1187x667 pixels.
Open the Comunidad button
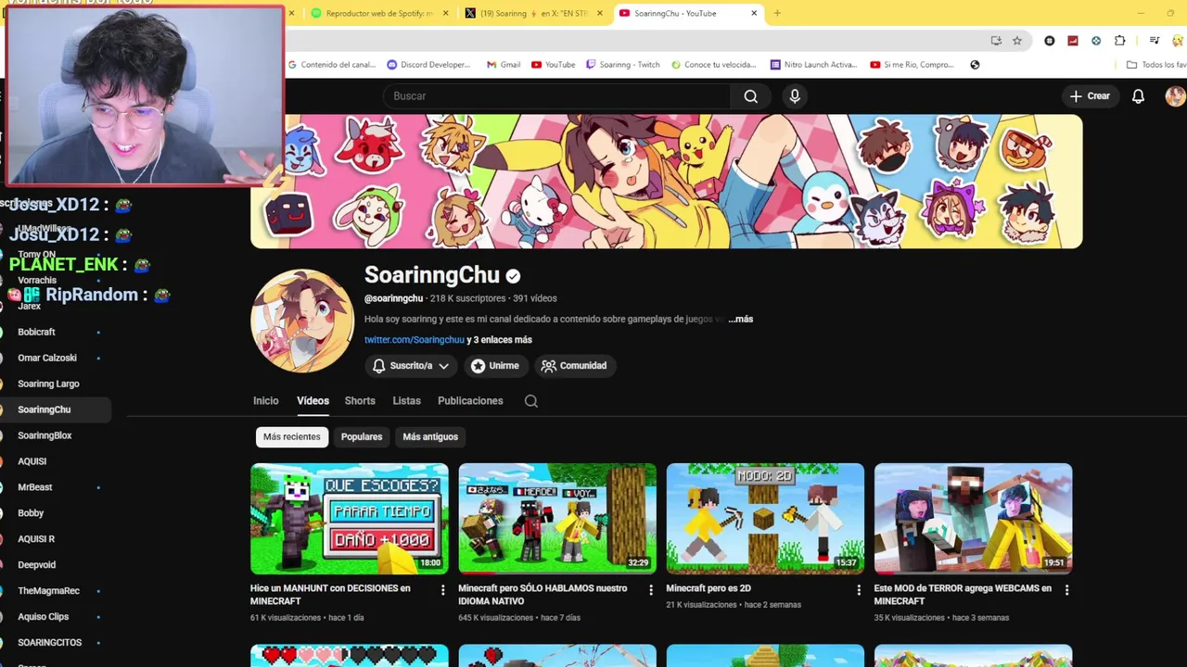pos(574,366)
